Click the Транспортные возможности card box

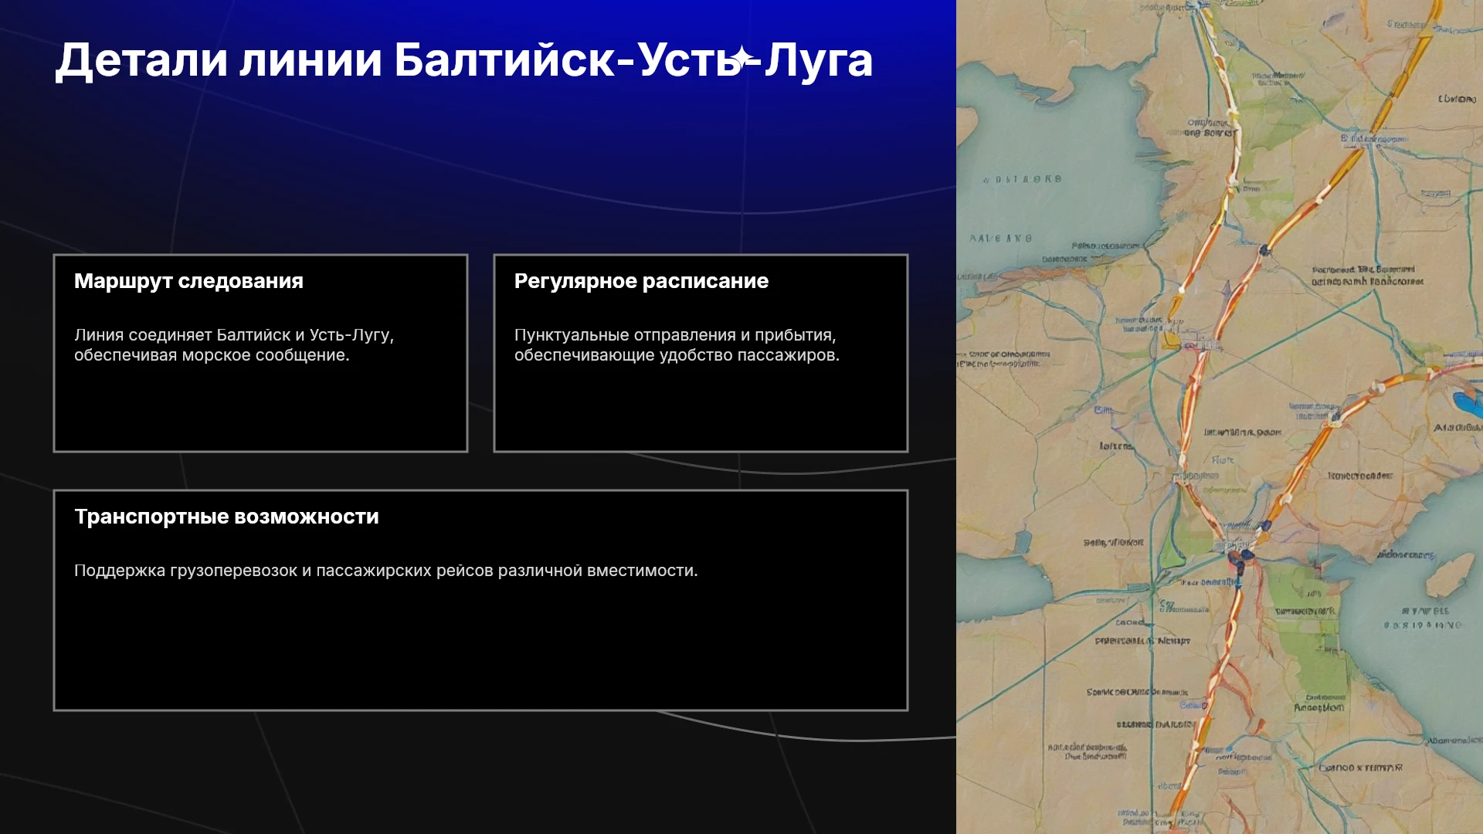click(x=480, y=600)
